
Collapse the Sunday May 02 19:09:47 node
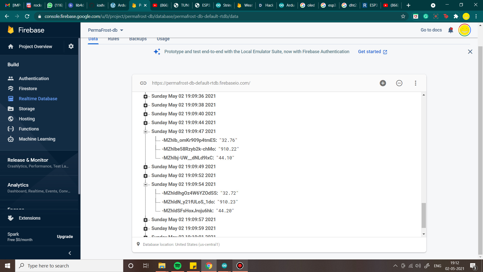click(145, 132)
